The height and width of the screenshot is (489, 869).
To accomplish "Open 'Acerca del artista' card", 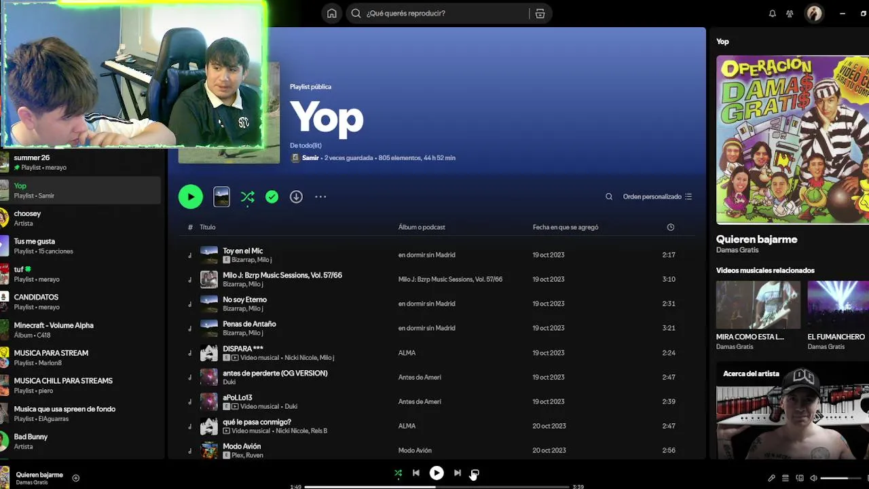I will tap(792, 410).
